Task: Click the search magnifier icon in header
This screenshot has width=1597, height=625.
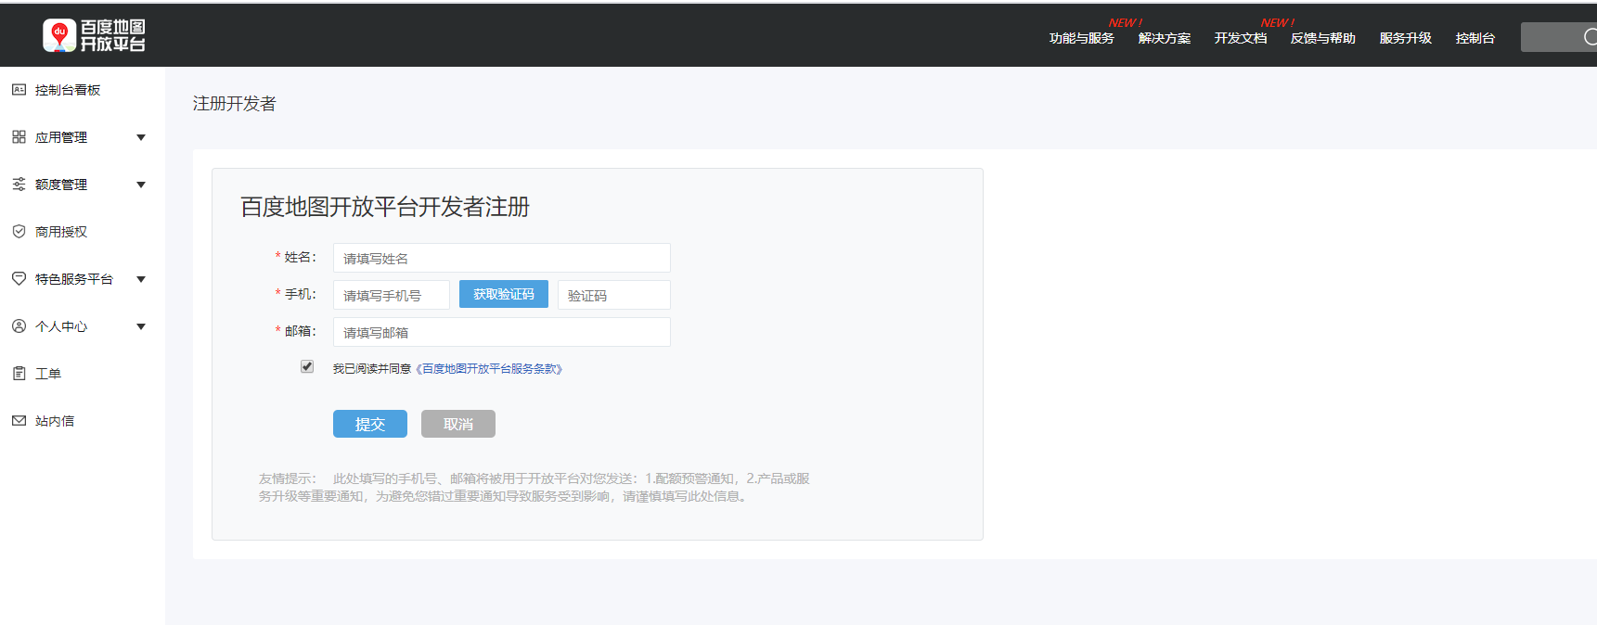Action: coord(1590,37)
